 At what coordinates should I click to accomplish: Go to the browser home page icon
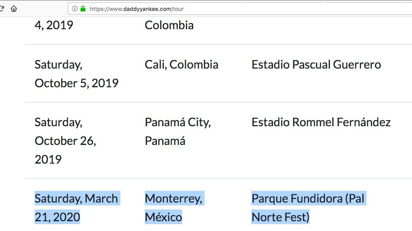pyautogui.click(x=14, y=9)
